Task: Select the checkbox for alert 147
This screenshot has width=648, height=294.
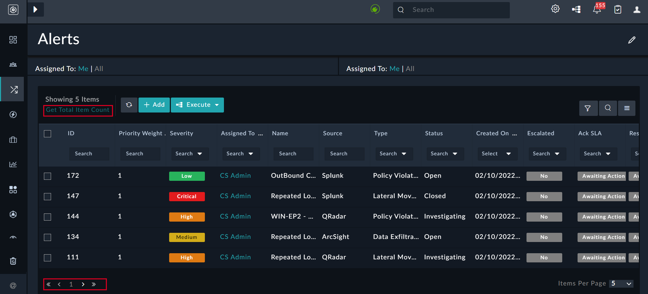Action: (48, 196)
